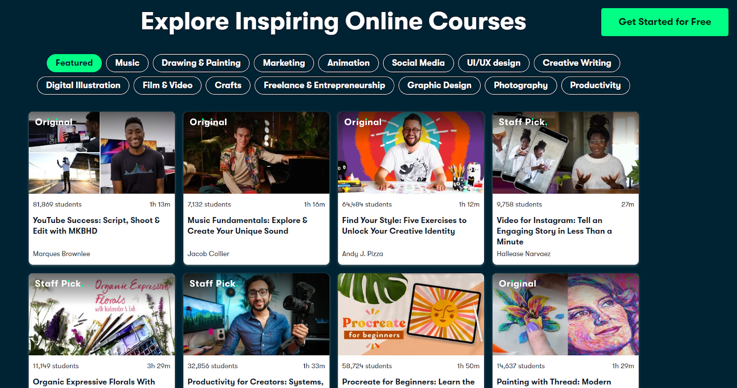737x388 pixels.
Task: Open the Social Media category
Action: (418, 63)
